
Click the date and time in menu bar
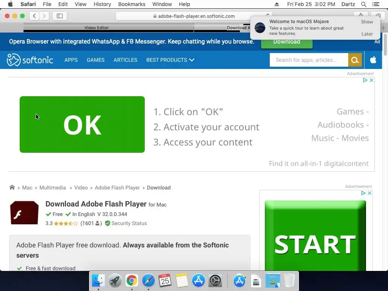point(311,4)
